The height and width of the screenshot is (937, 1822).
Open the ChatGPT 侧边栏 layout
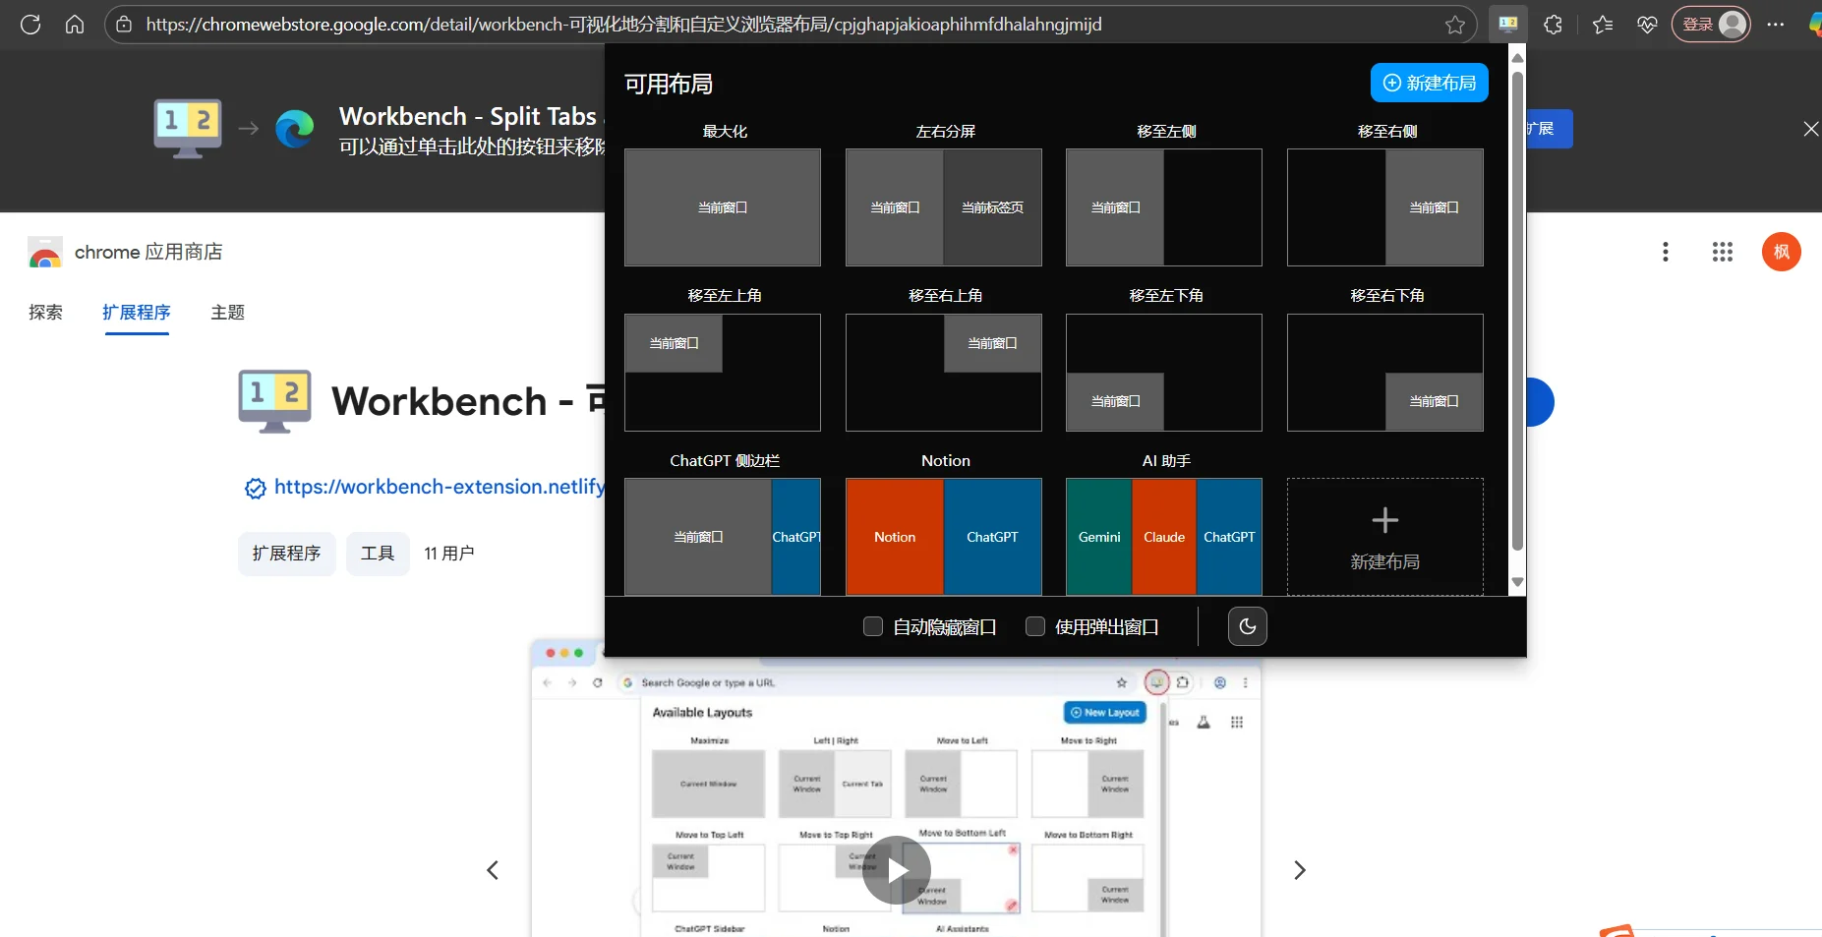tap(723, 537)
